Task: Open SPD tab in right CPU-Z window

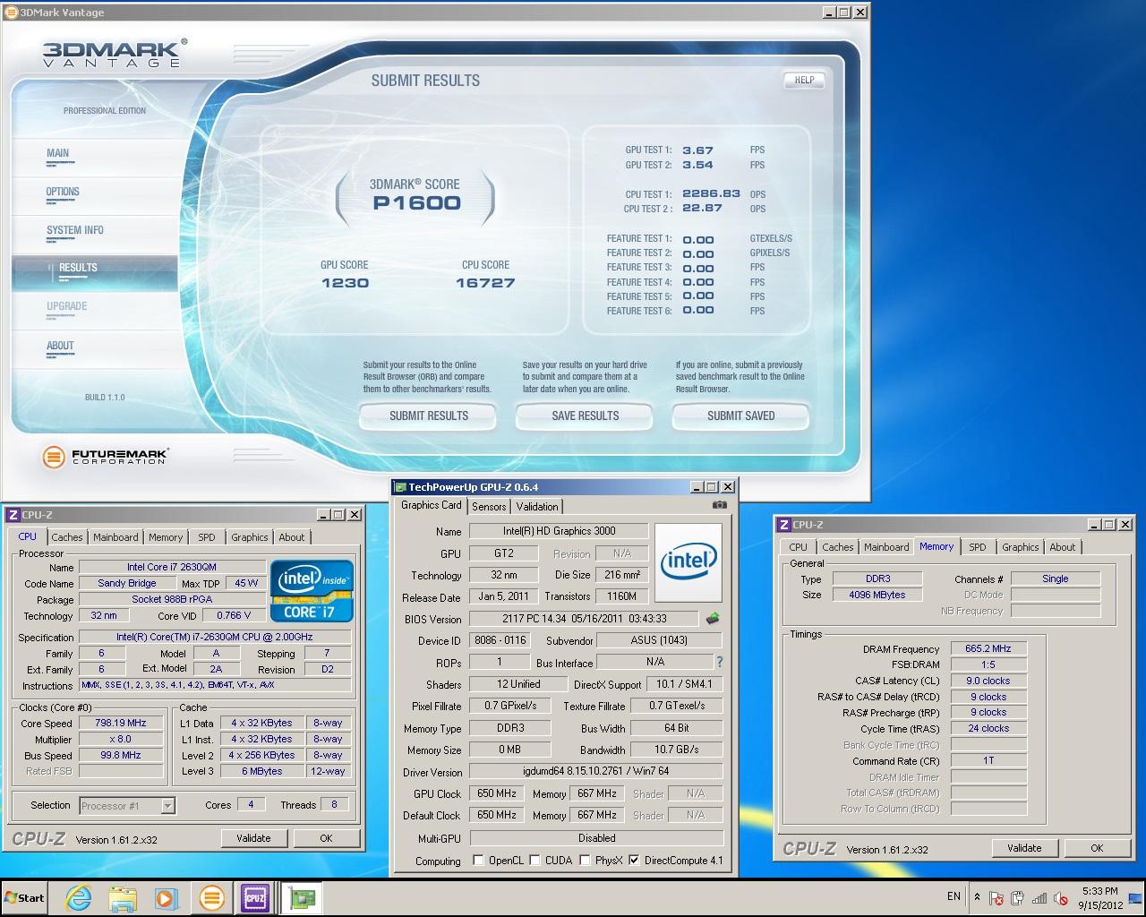Action: [x=978, y=547]
